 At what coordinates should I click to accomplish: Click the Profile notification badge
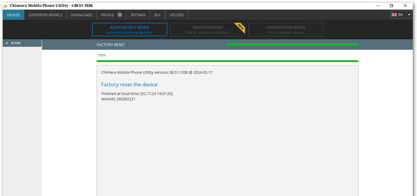119,15
